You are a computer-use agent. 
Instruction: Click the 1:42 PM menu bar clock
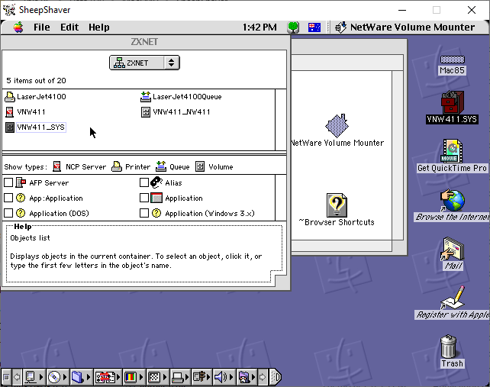point(260,27)
